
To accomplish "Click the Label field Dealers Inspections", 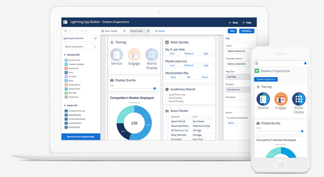I will (238, 51).
